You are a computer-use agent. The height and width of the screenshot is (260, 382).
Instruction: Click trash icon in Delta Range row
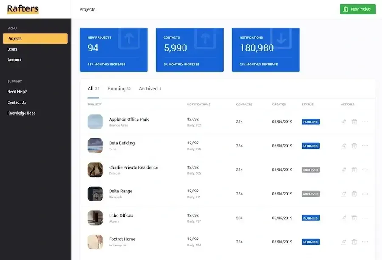354,194
